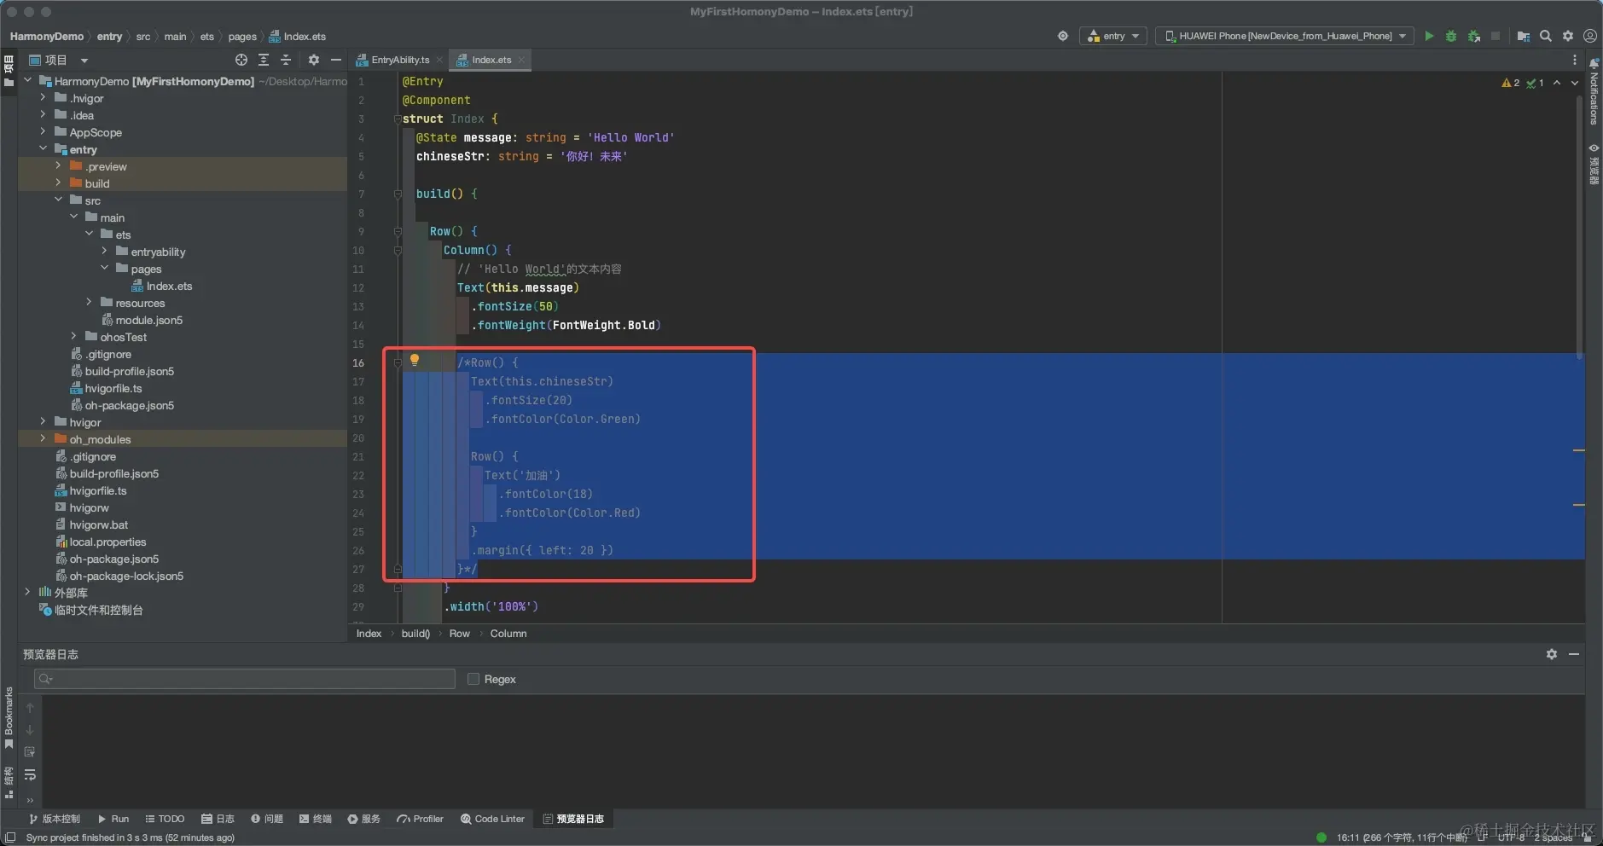Open the HUAWEI Phone device selector dropdown
Viewport: 1603px width, 846px height.
coord(1286,36)
